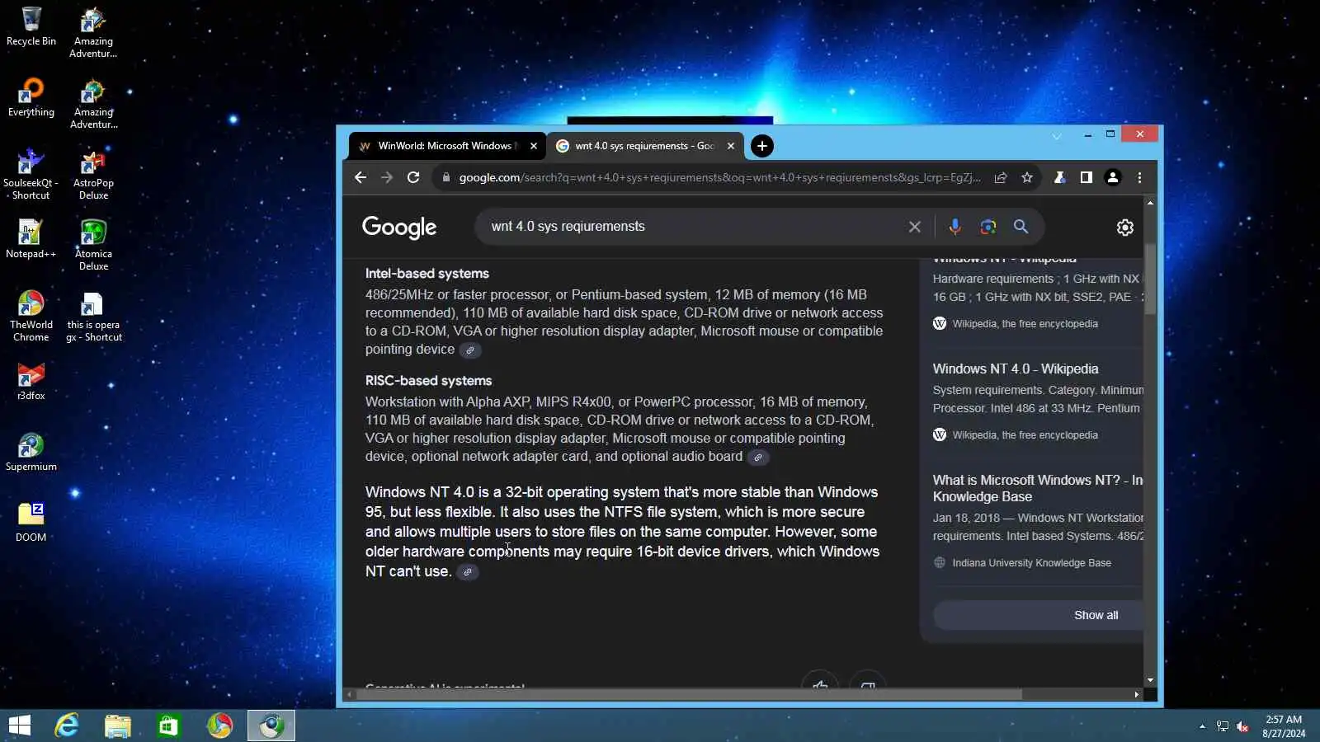Image resolution: width=1320 pixels, height=742 pixels.
Task: Click the Intel-based systems heading
Action: click(x=427, y=274)
